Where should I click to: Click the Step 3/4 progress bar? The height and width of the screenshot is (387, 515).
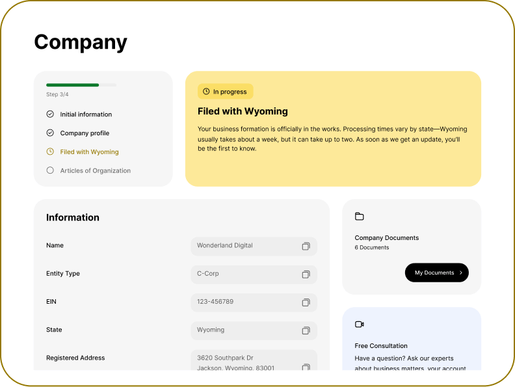81,85
